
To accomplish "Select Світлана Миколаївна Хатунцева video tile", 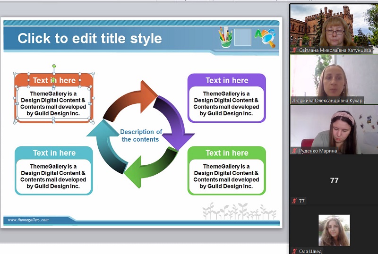I will 334,29.
